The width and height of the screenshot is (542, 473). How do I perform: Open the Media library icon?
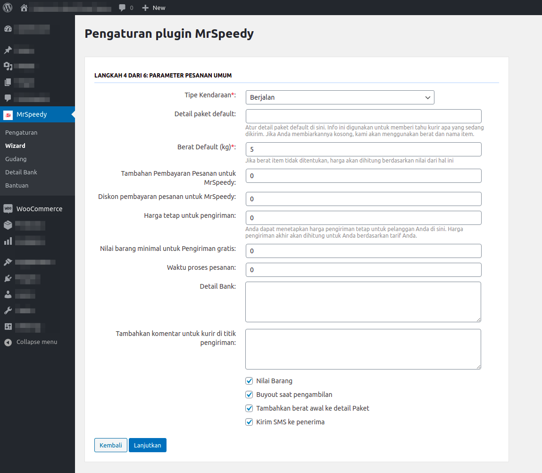(x=8, y=66)
